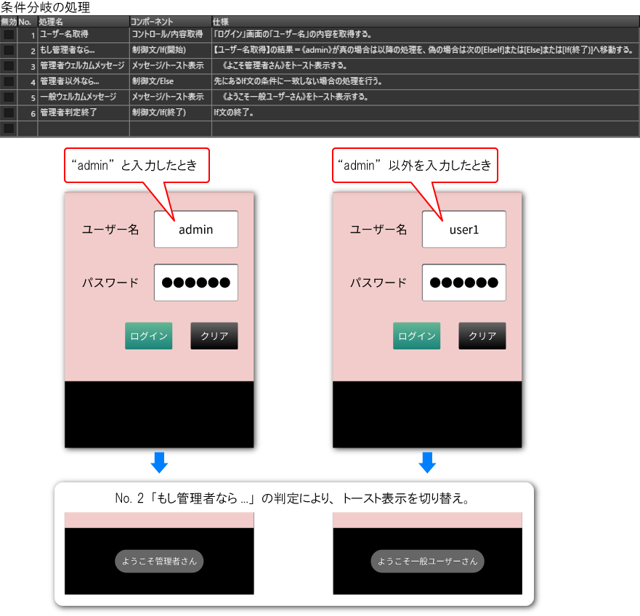Viewport: 640px width, 616px height.
Task: Toggle the 無効 checkbox for row 5 一般ウェルカムメッセージ
Action: (9, 97)
